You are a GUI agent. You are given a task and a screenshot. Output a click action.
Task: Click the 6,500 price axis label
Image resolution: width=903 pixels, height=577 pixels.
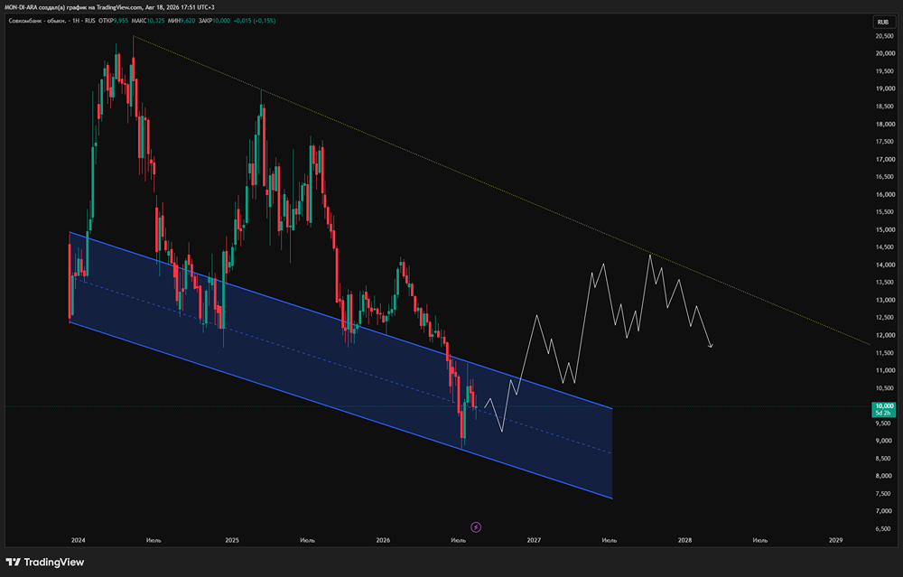click(883, 528)
